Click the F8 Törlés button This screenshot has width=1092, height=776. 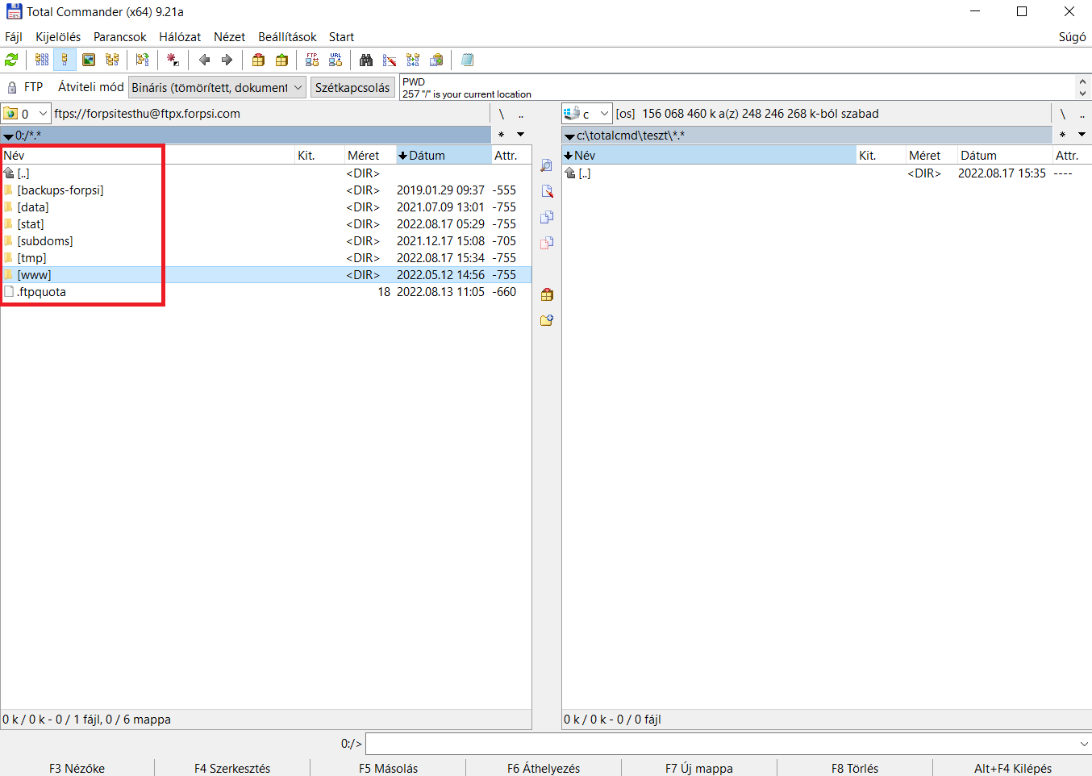855,768
